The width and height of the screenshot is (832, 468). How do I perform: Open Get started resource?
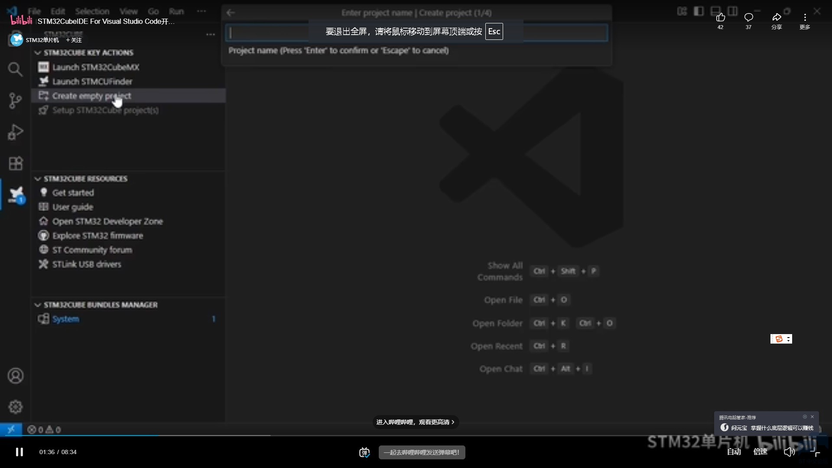(129, 193)
